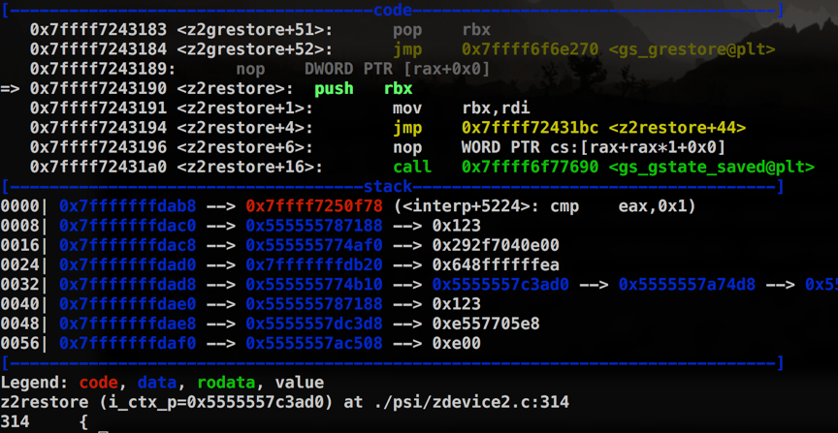
Task: Click address 0x7ffff7243191
Action: coord(98,108)
